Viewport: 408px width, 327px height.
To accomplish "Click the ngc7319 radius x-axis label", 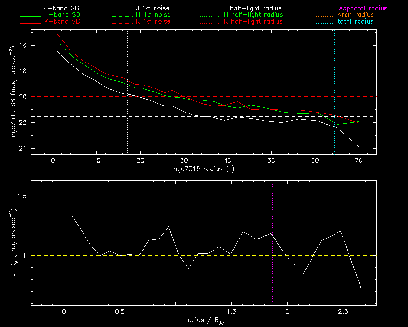I will [203, 170].
